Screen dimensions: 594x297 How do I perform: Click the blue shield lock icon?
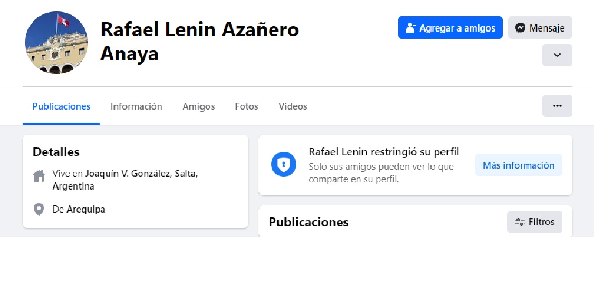point(284,164)
